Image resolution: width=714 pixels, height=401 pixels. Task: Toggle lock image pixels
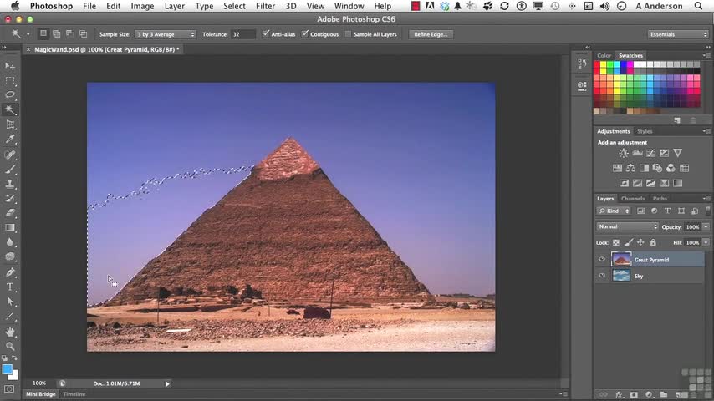point(629,242)
